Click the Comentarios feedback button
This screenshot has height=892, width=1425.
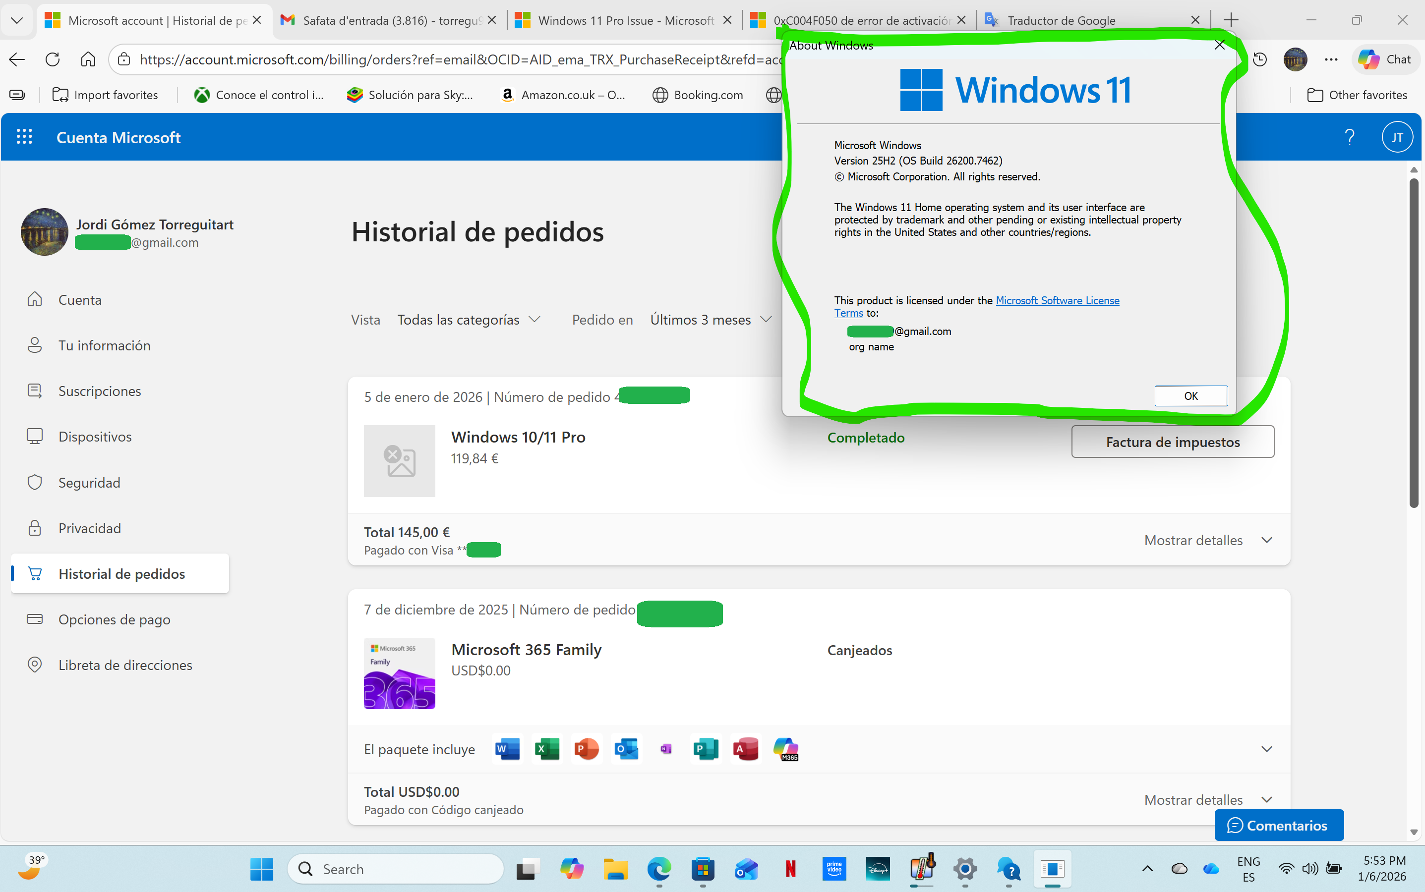click(x=1279, y=825)
